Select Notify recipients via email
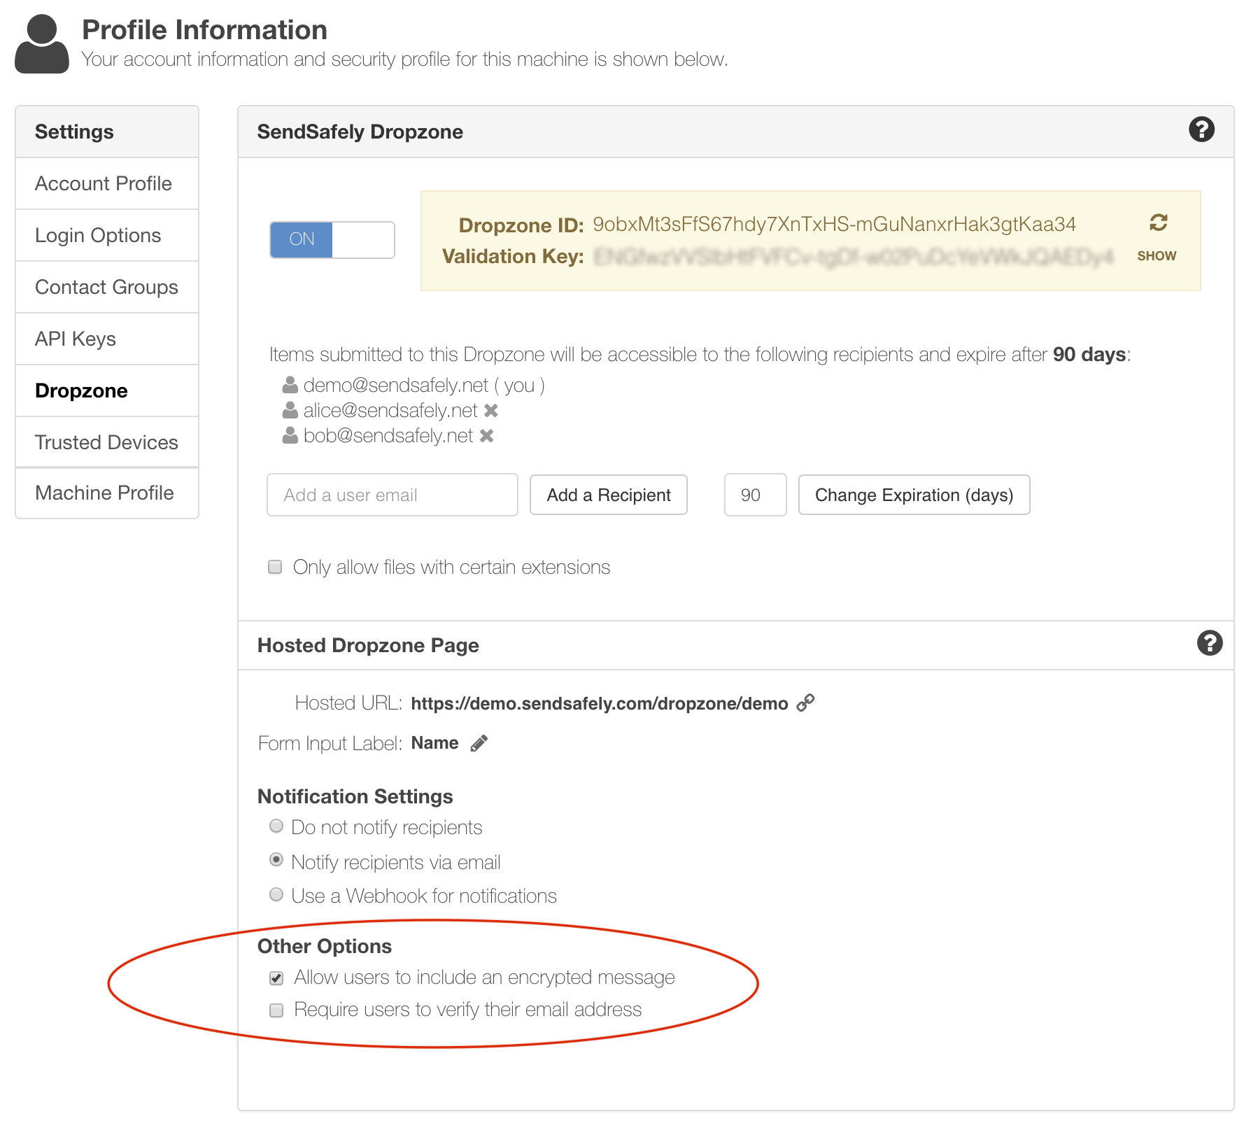The image size is (1251, 1128). coord(276,859)
